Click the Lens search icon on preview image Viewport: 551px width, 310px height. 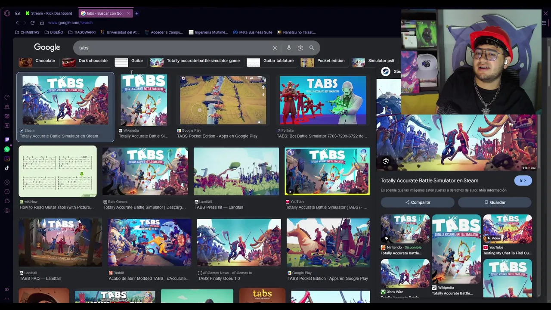pos(386,161)
